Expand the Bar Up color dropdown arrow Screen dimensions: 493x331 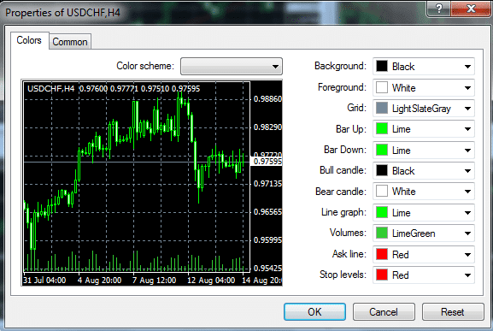[x=467, y=129]
